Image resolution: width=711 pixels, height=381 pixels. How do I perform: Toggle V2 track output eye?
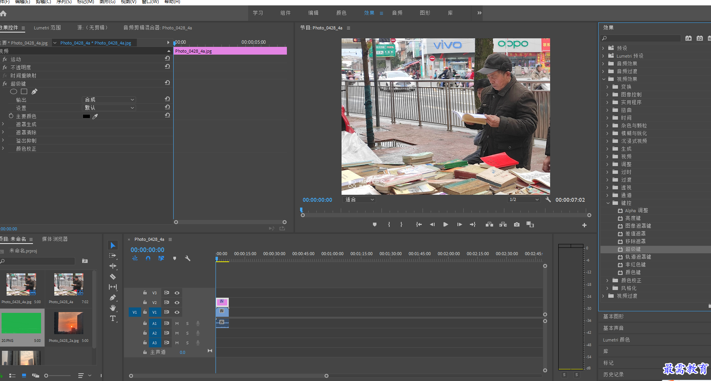177,302
